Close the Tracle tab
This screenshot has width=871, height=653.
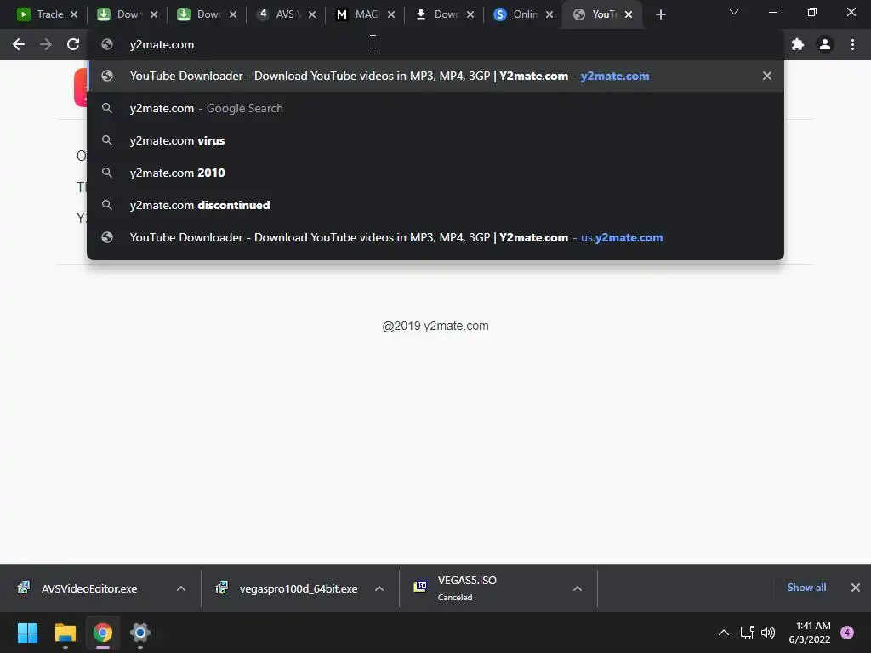pyautogui.click(x=74, y=15)
